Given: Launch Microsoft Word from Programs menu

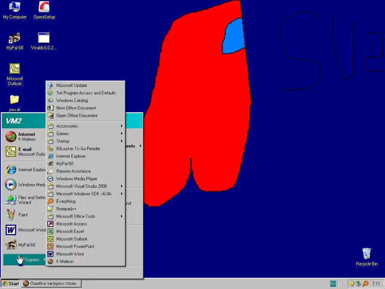Looking at the screenshot, I should pyautogui.click(x=86, y=254).
